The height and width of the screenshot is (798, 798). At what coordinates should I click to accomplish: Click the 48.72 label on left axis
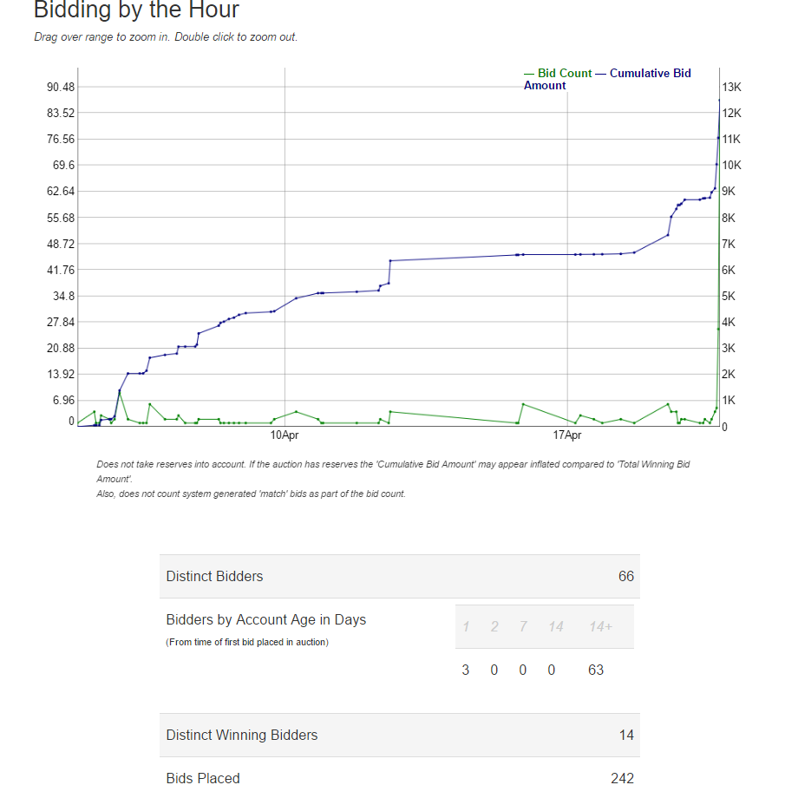pos(60,244)
